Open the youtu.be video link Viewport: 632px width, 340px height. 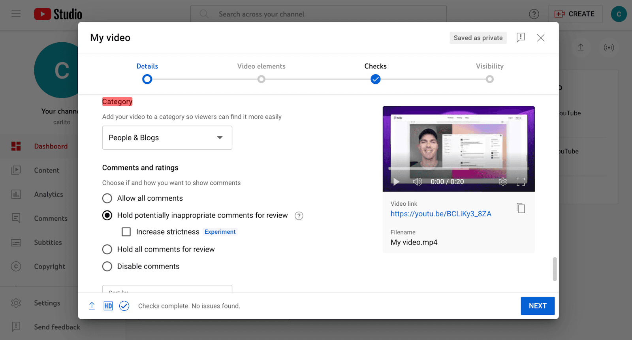tap(441, 214)
